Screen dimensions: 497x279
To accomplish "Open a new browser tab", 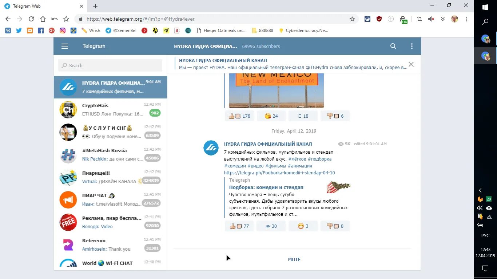I will [95, 6].
